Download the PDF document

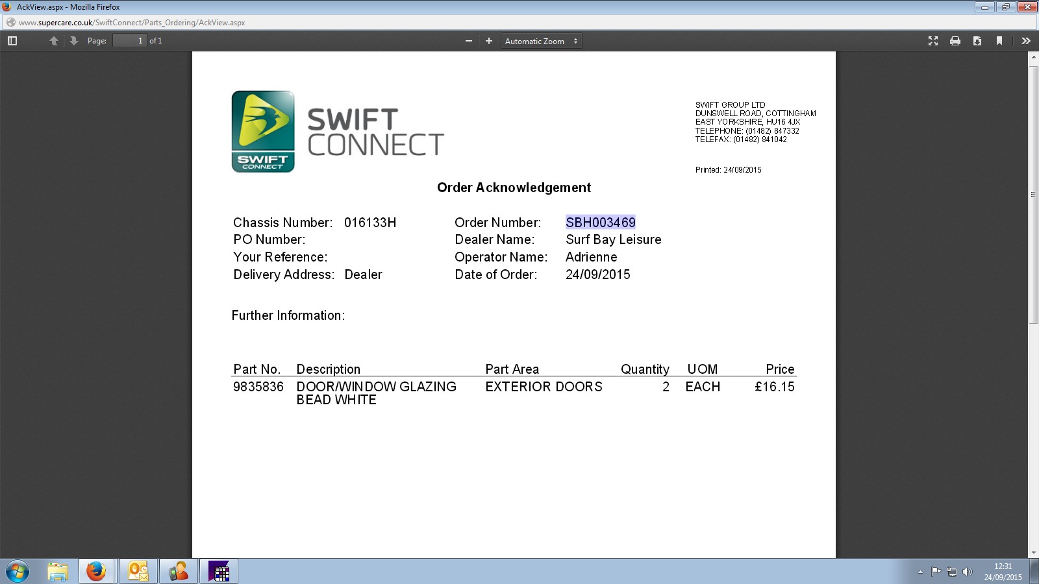tap(977, 41)
